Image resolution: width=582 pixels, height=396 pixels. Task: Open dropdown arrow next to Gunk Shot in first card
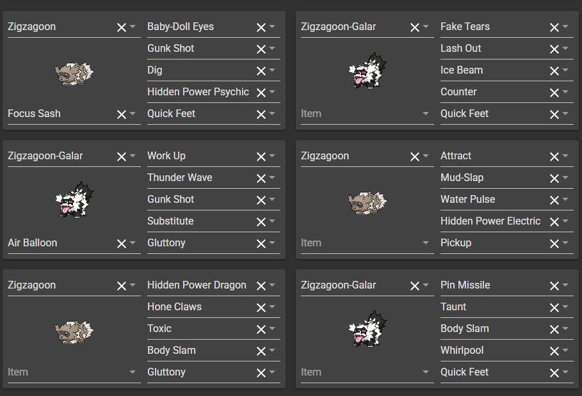tap(273, 49)
